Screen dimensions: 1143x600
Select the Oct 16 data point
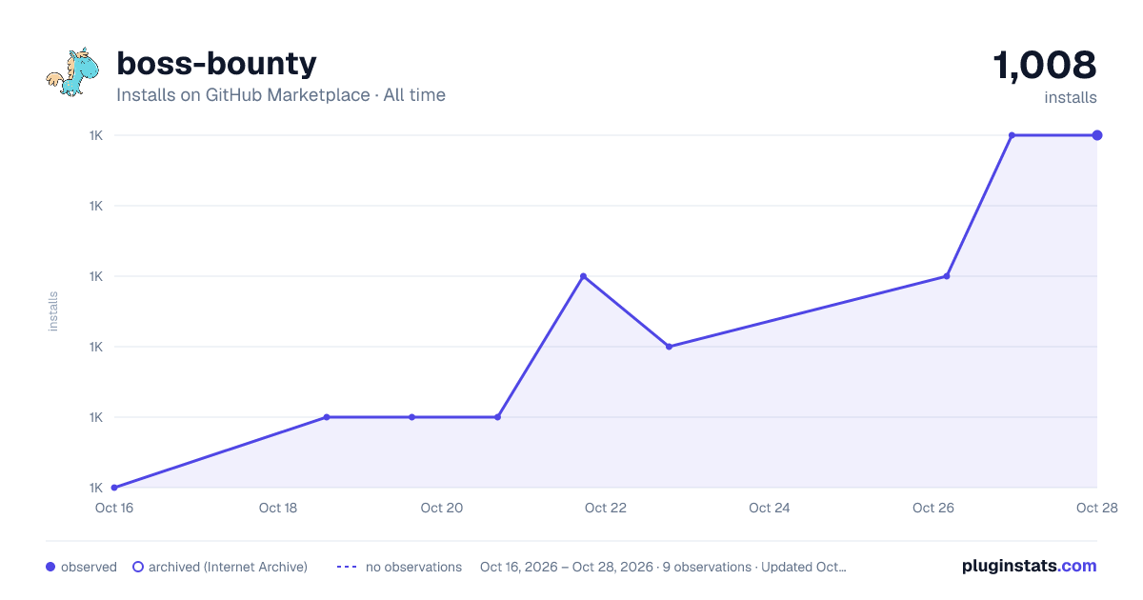(114, 488)
